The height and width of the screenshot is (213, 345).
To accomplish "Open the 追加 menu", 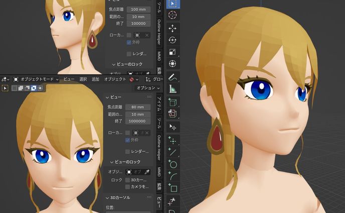I will pos(95,79).
